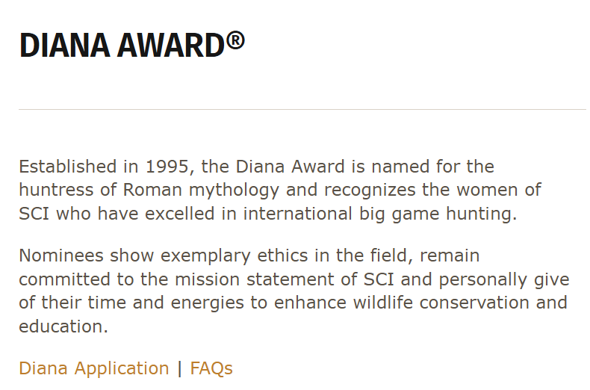The height and width of the screenshot is (390, 590).
Task: Click the word 'huntress' in the text
Action: pyautogui.click(x=56, y=190)
